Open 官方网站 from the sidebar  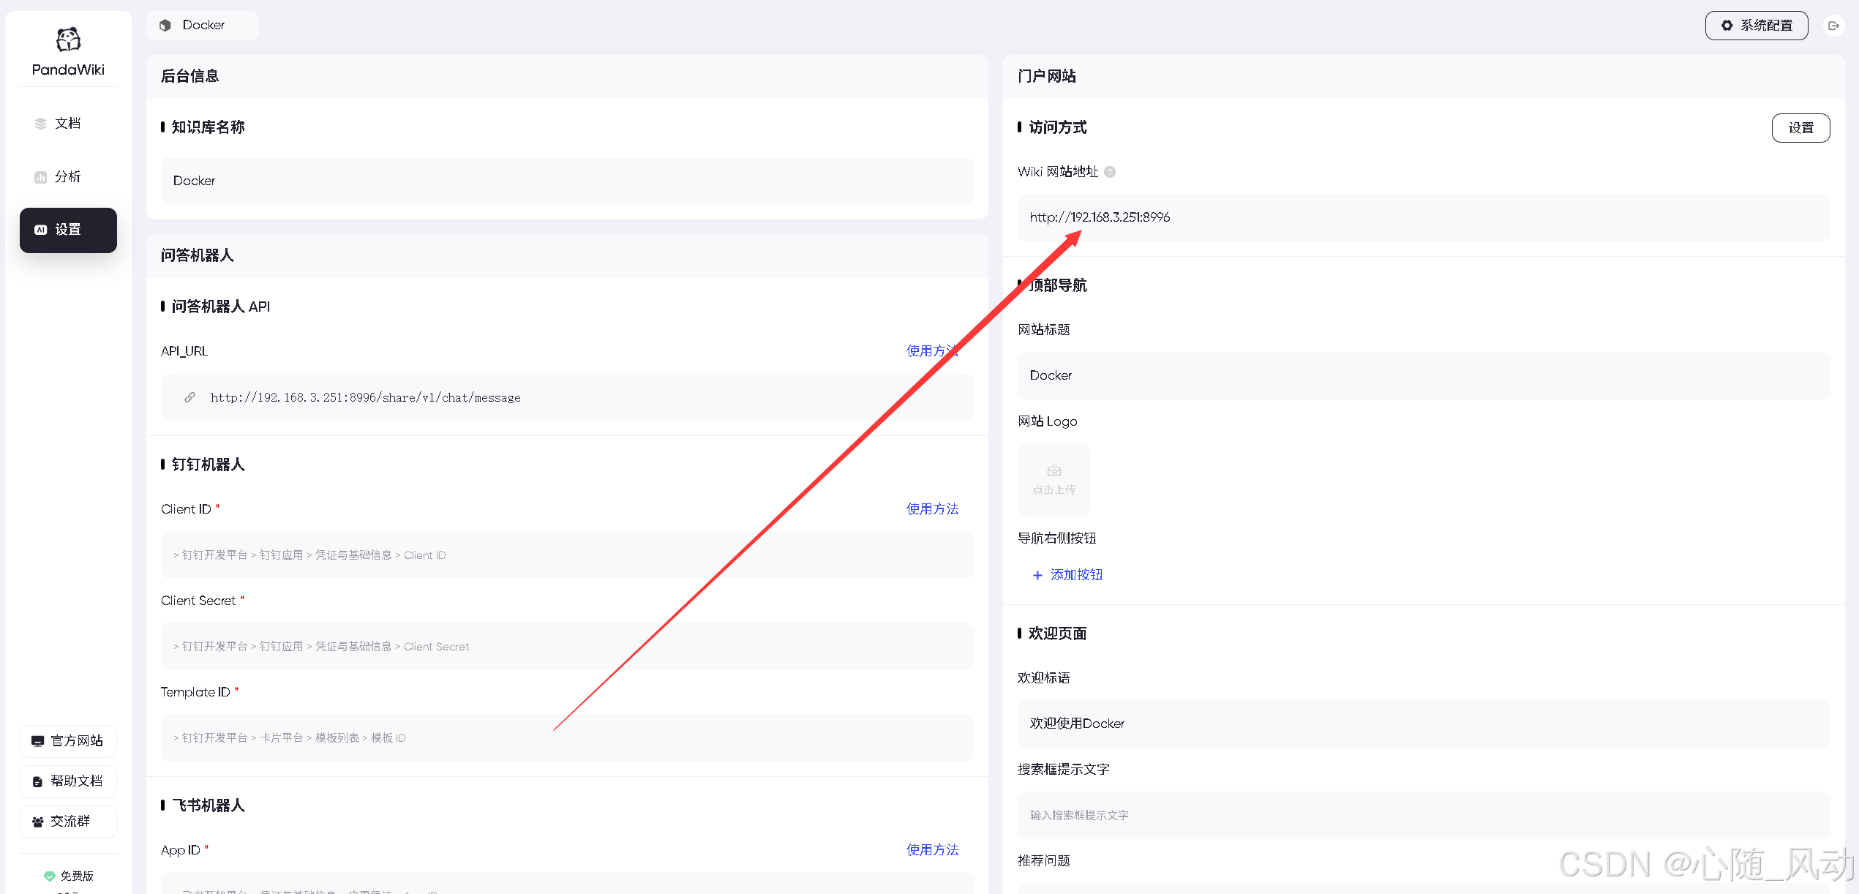[68, 741]
